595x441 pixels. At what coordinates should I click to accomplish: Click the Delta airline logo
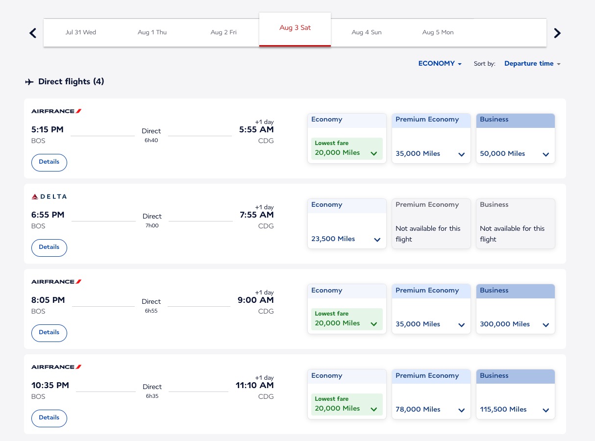(x=49, y=196)
